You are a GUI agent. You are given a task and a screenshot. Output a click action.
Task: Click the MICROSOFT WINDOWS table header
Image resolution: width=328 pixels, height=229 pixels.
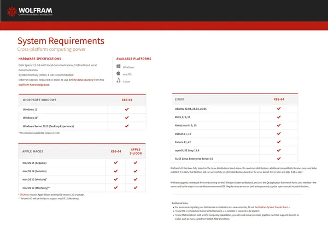[x=39, y=100]
